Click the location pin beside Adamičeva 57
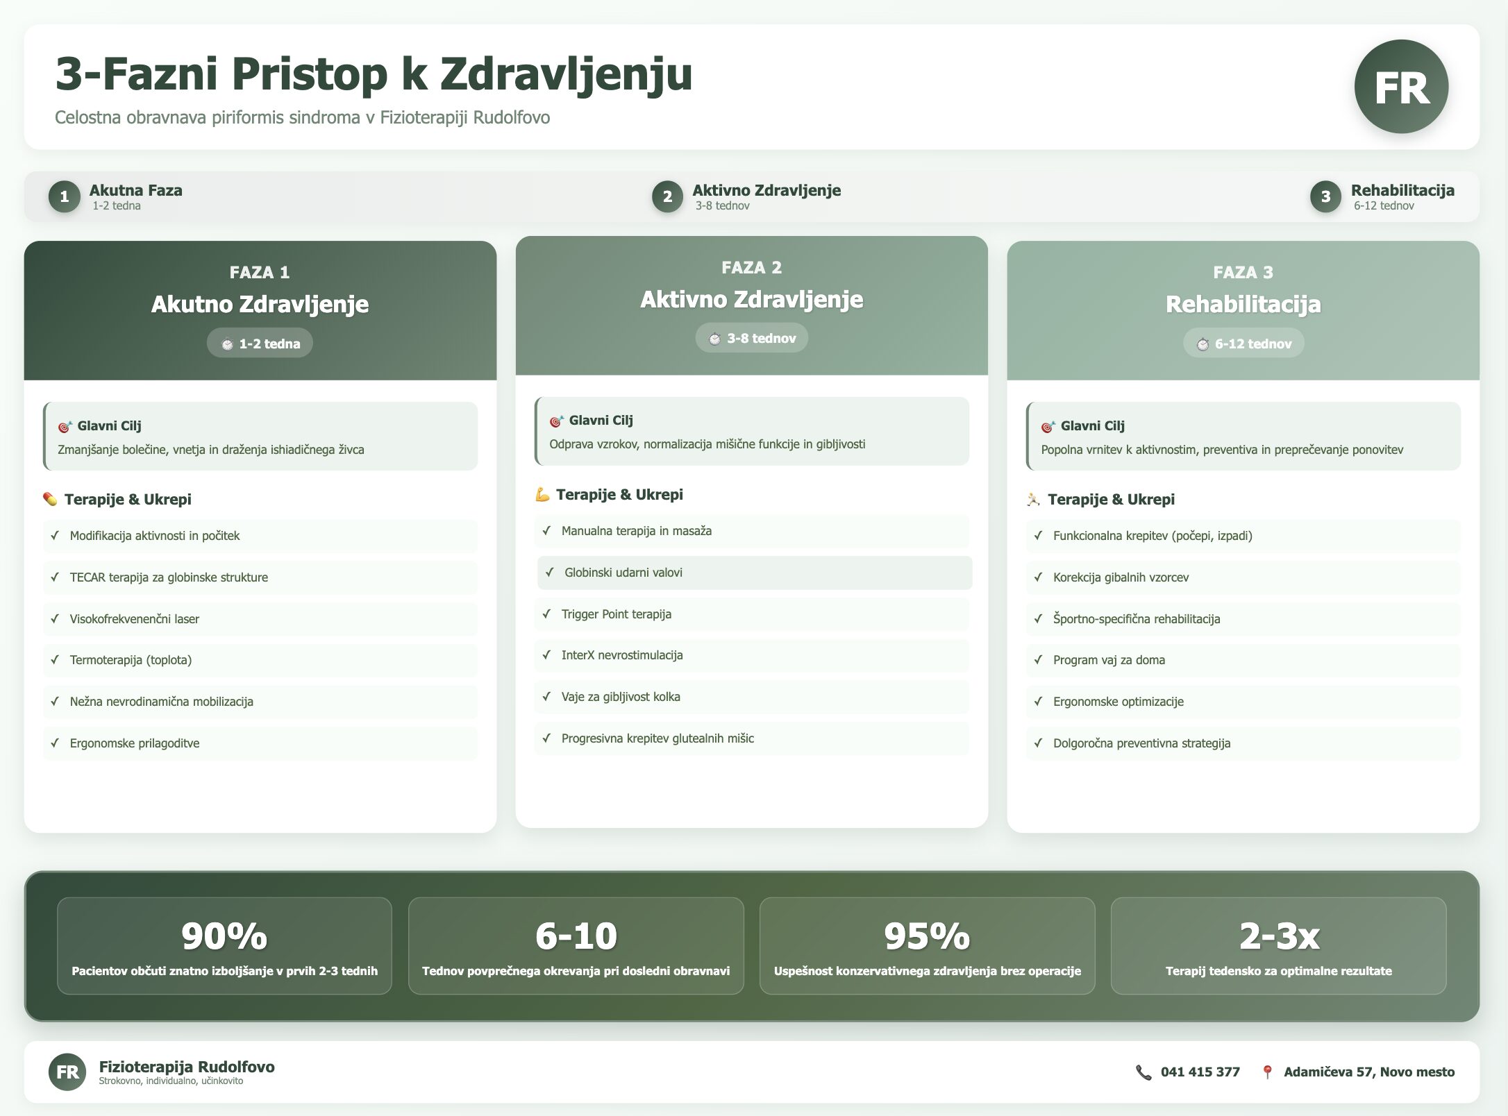 pyautogui.click(x=1267, y=1072)
